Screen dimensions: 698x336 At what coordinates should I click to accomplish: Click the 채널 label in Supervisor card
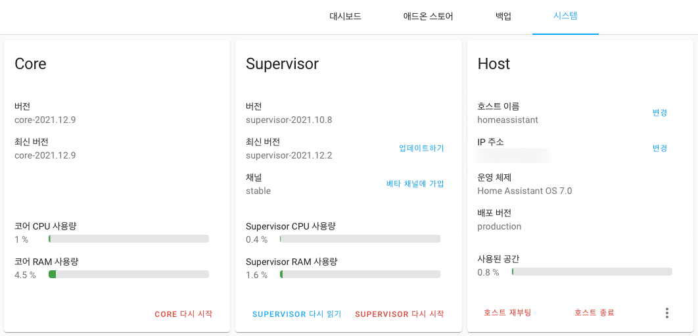click(254, 178)
